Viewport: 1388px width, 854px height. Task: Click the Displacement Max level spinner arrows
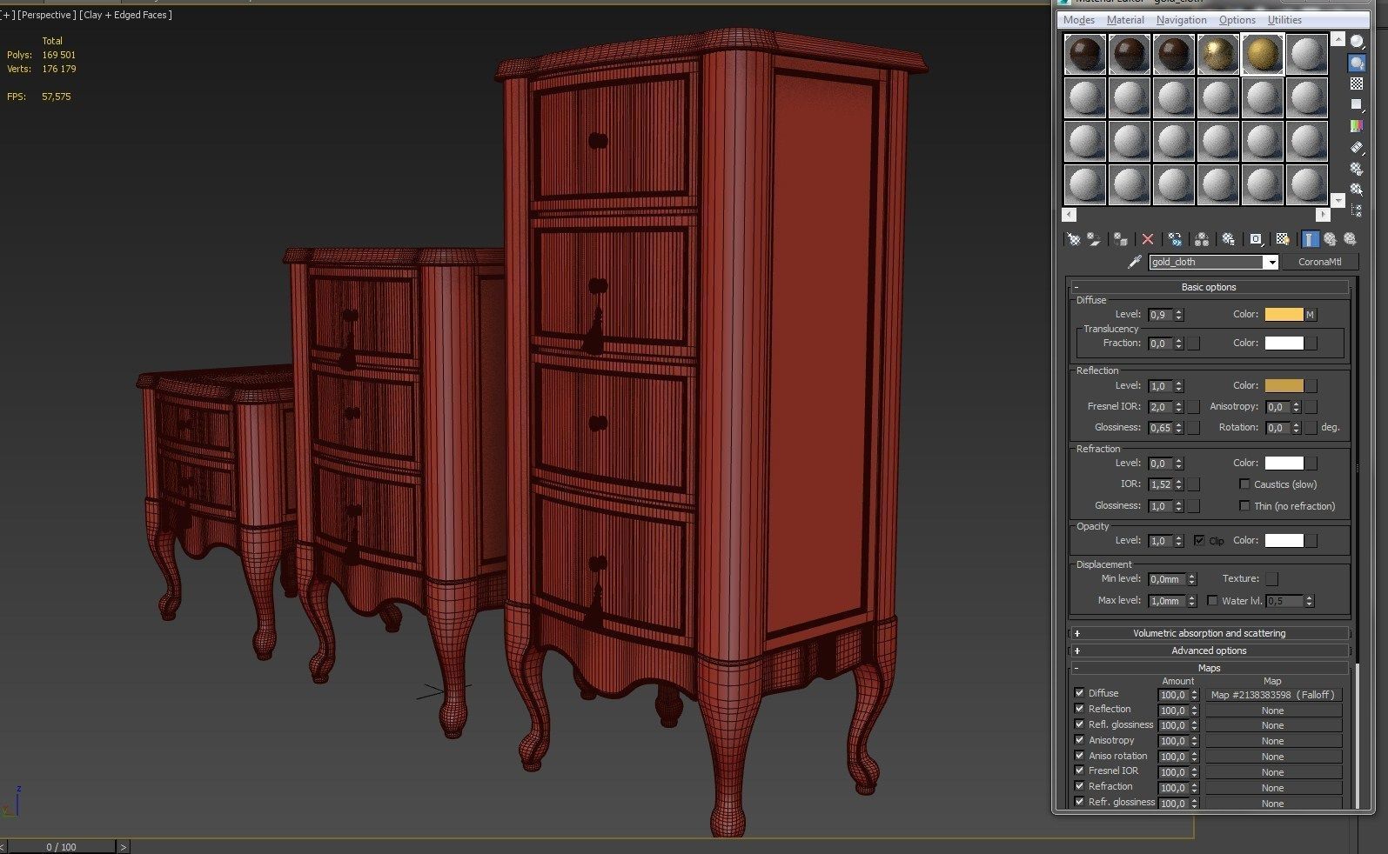(1192, 601)
